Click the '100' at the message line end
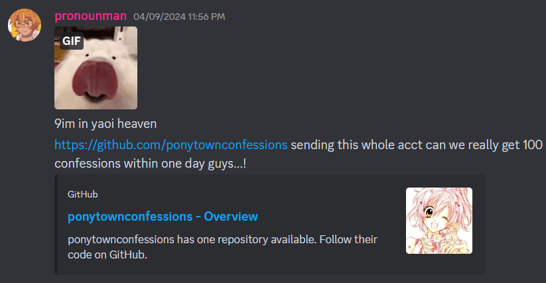Screen dimensions: 546x283 tap(533, 144)
